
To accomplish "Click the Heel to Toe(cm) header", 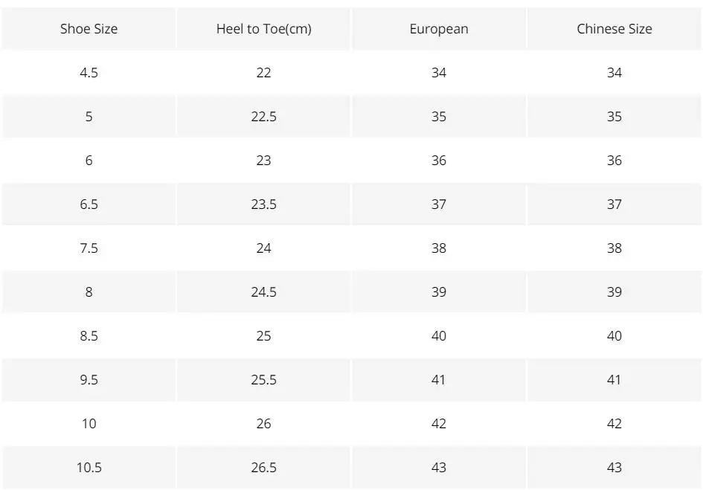I will tap(263, 29).
